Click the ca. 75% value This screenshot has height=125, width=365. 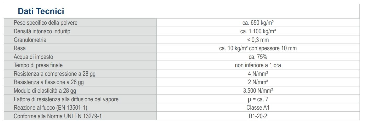pyautogui.click(x=258, y=57)
